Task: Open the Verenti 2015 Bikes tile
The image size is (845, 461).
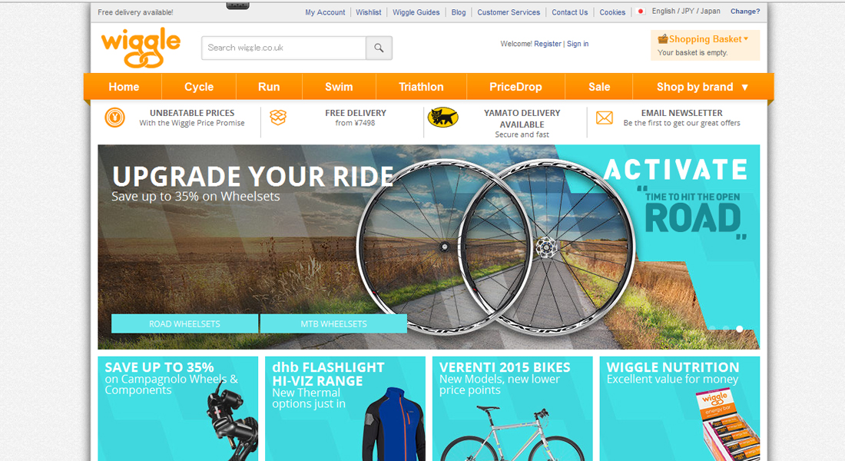Action: point(512,409)
